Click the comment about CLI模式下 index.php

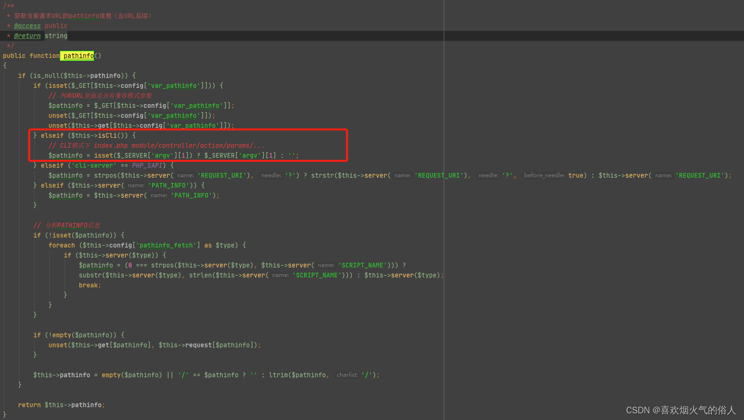click(156, 145)
